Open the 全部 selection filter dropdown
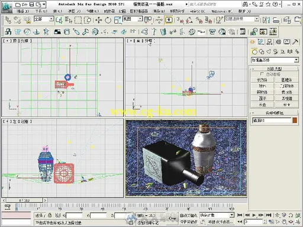The width and height of the screenshot is (303, 227). tap(51, 19)
